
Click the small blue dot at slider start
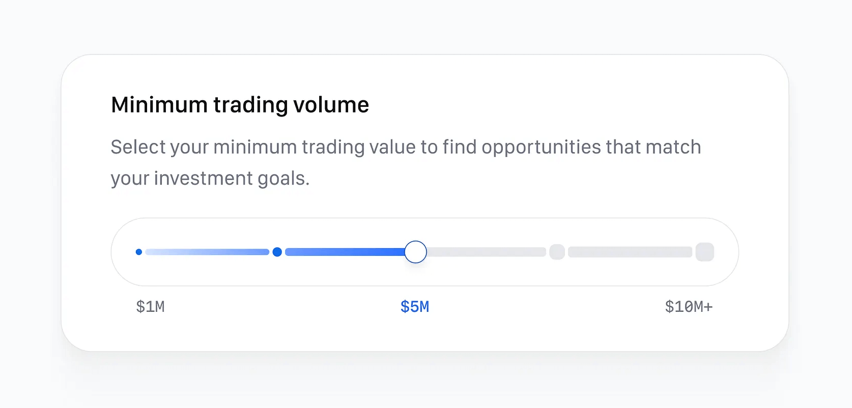click(139, 252)
